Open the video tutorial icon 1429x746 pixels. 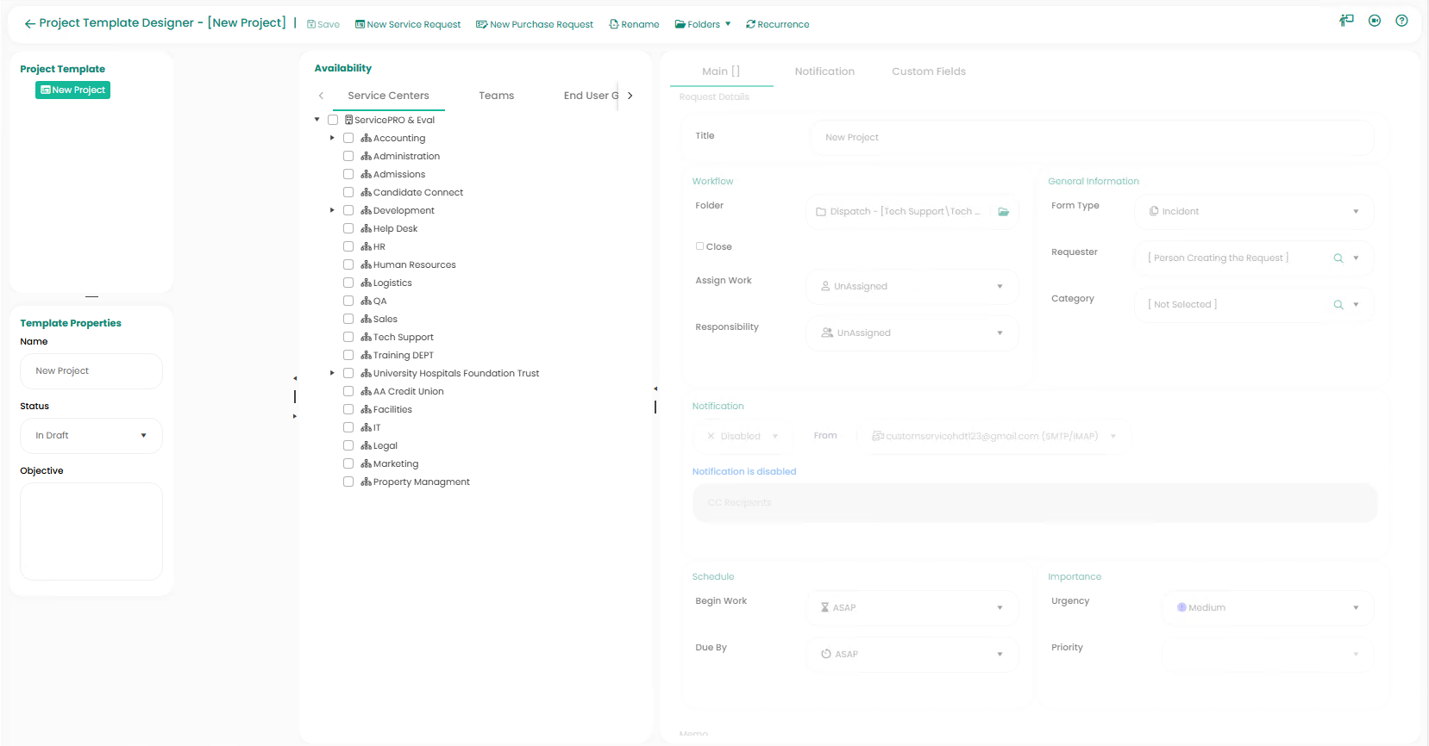(x=1375, y=21)
